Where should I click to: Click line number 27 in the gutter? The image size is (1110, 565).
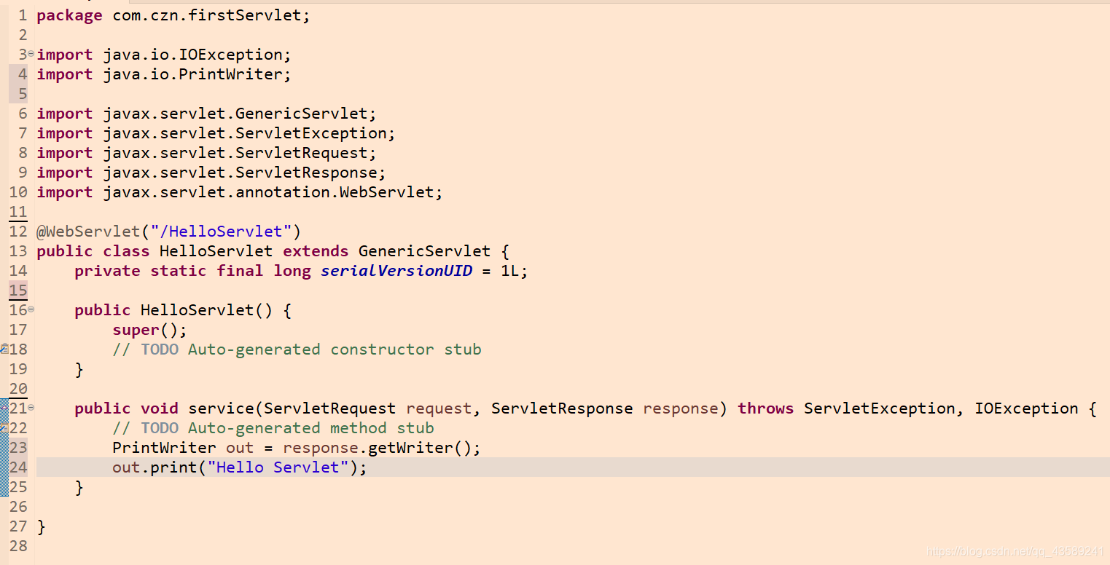(x=18, y=526)
